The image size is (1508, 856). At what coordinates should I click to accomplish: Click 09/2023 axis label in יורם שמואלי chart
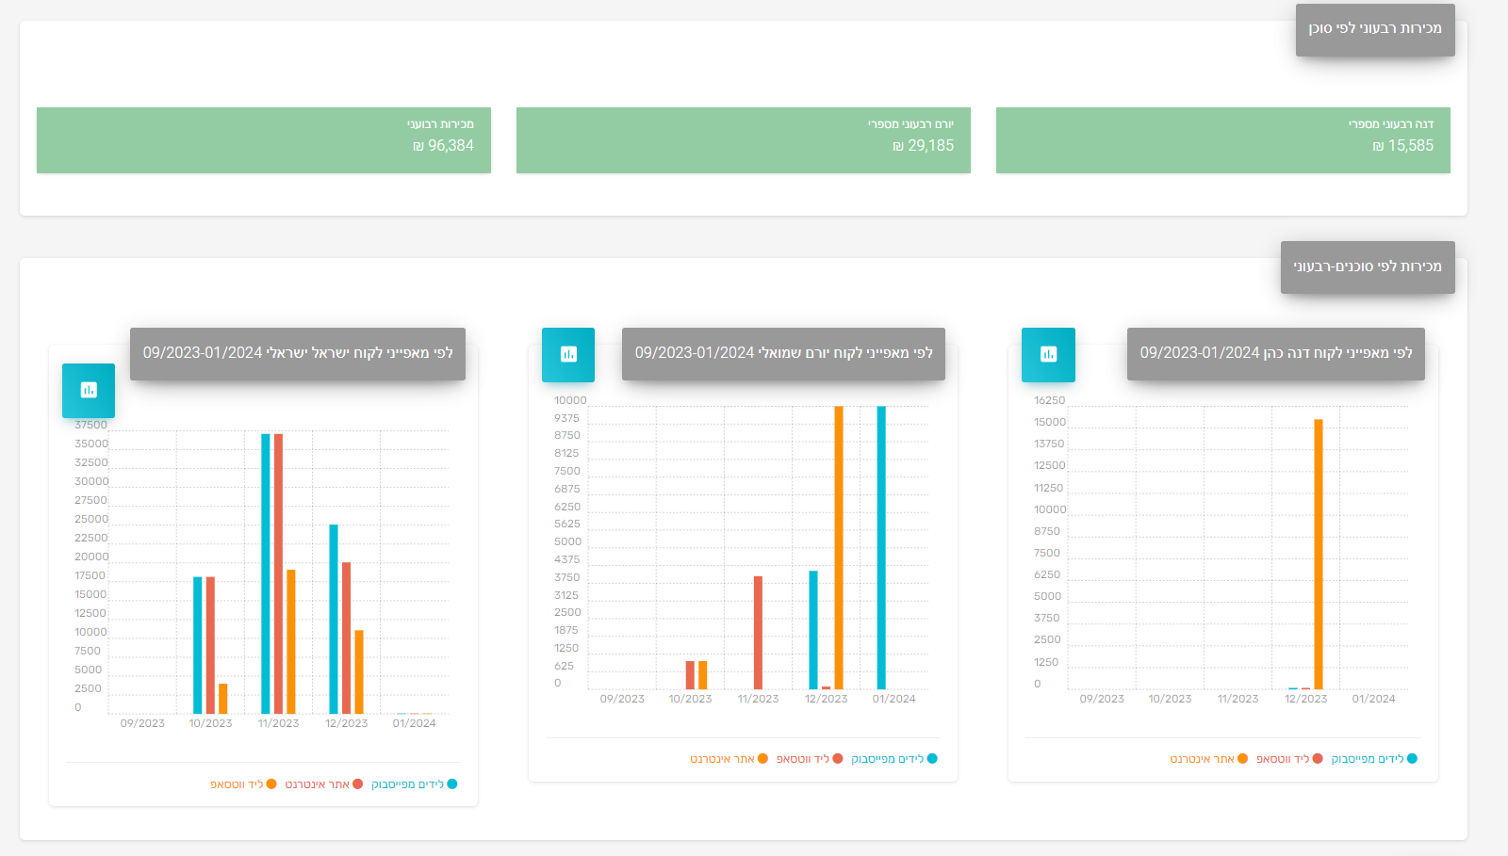(x=622, y=699)
